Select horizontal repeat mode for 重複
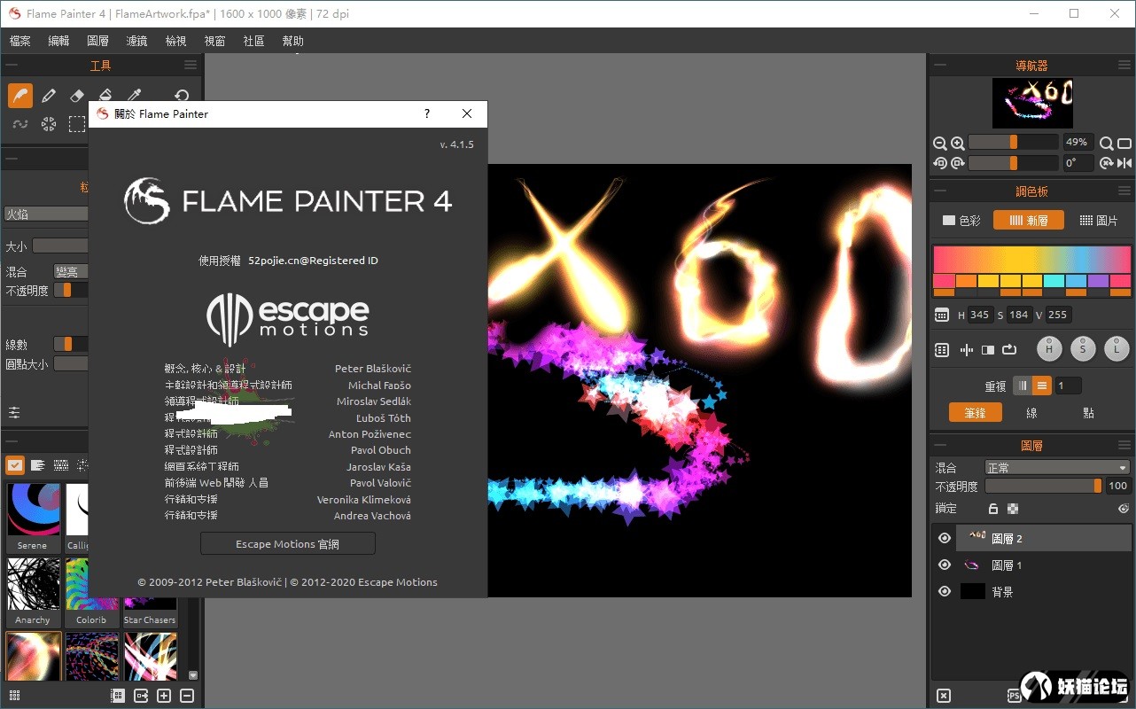The height and width of the screenshot is (709, 1136). point(1042,386)
